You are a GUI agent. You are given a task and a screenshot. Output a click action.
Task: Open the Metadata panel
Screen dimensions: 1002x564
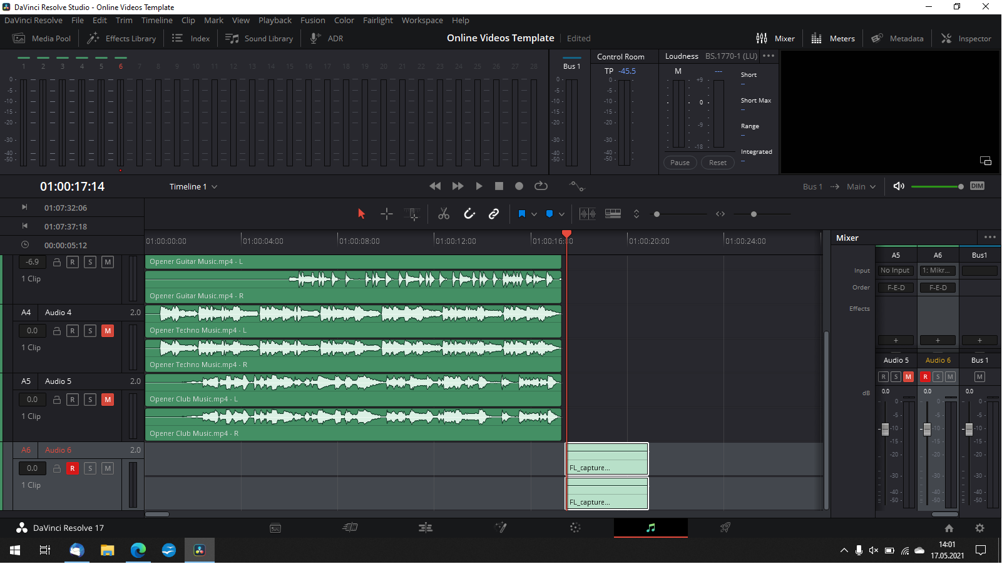897,39
